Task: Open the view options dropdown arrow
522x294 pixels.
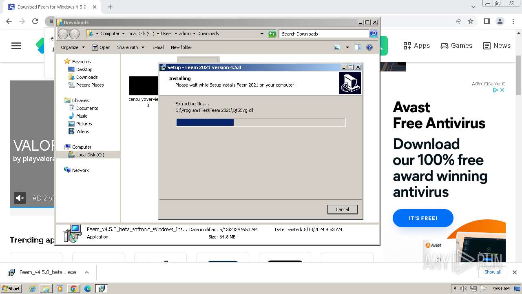Action: pos(347,47)
